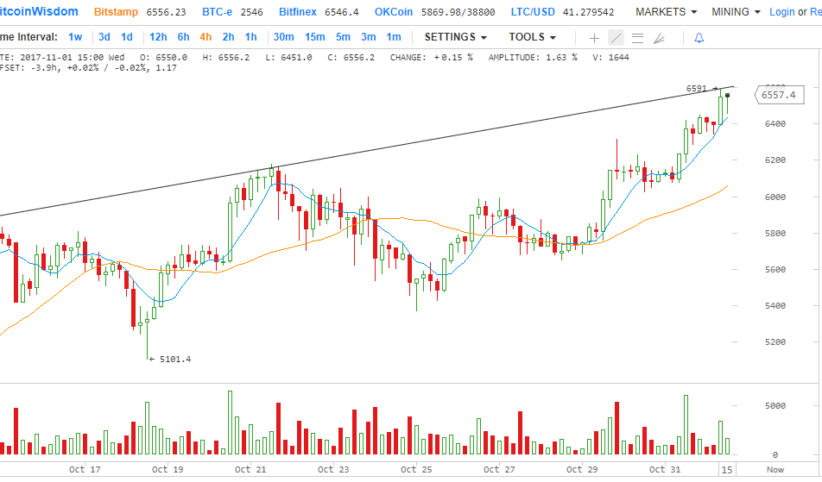Click the price alert bell icon
This screenshot has height=482, width=822.
pos(699,38)
